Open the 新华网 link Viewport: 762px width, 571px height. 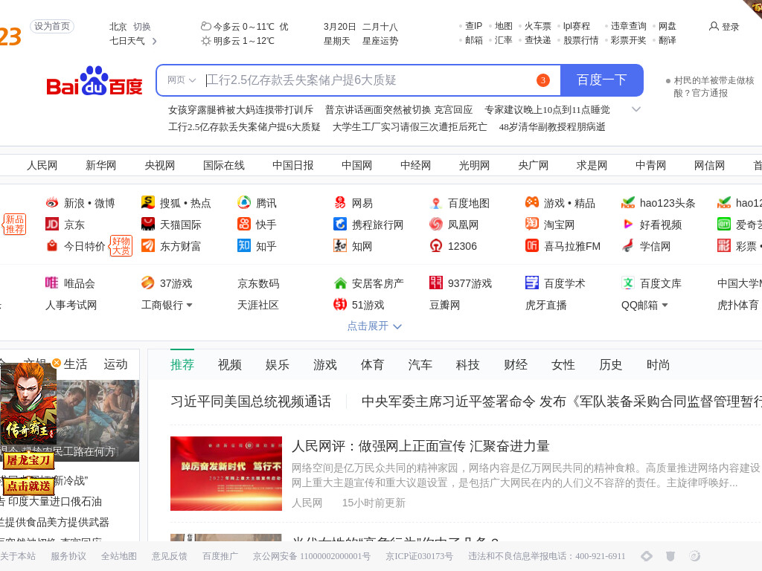pyautogui.click(x=100, y=166)
